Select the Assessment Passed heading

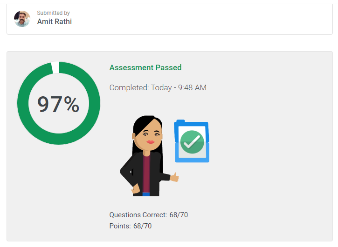click(145, 67)
